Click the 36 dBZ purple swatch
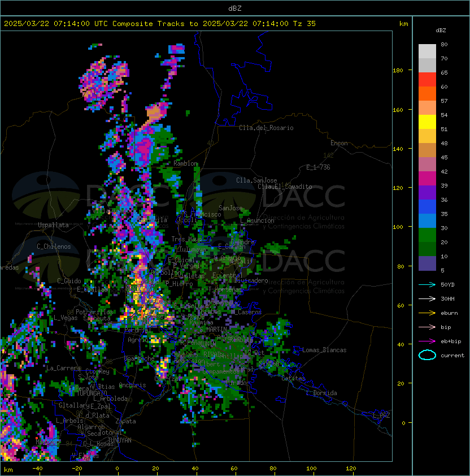Image resolution: width=470 pixels, height=476 pixels. [427, 192]
